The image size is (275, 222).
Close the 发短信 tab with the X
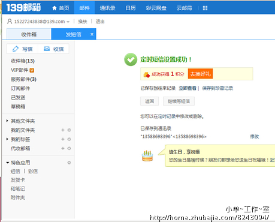pyautogui.click(x=92, y=34)
